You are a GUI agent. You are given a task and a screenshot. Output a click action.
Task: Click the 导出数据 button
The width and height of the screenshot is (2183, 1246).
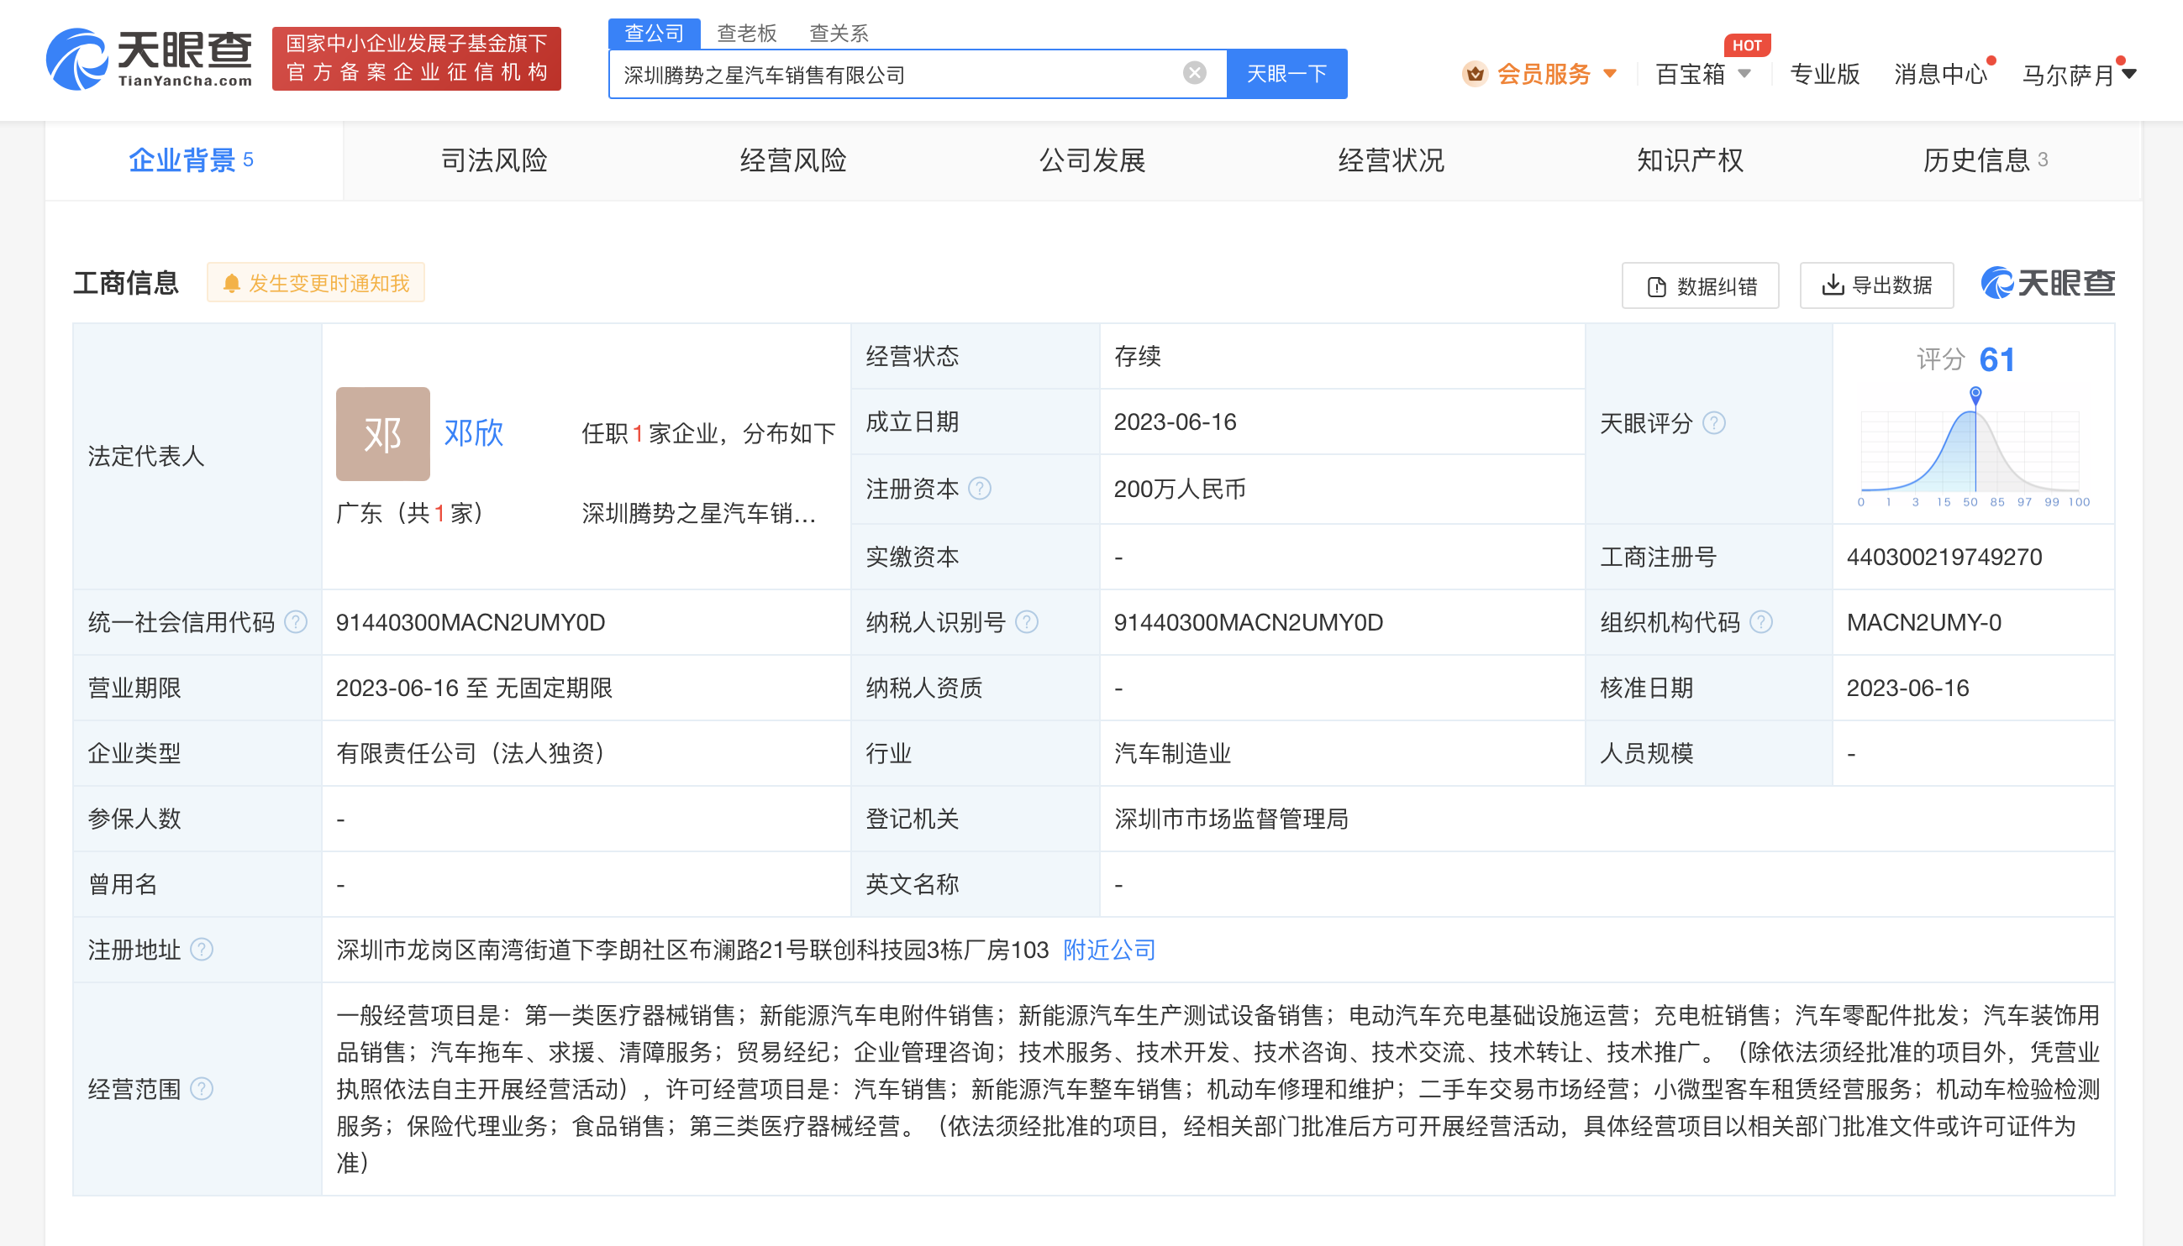click(1876, 285)
